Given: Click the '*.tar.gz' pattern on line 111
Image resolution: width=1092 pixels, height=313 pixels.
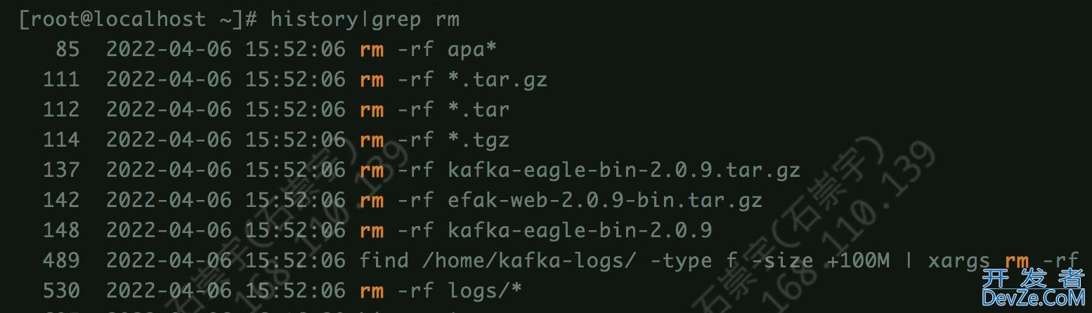Looking at the screenshot, I should pyautogui.click(x=498, y=79).
